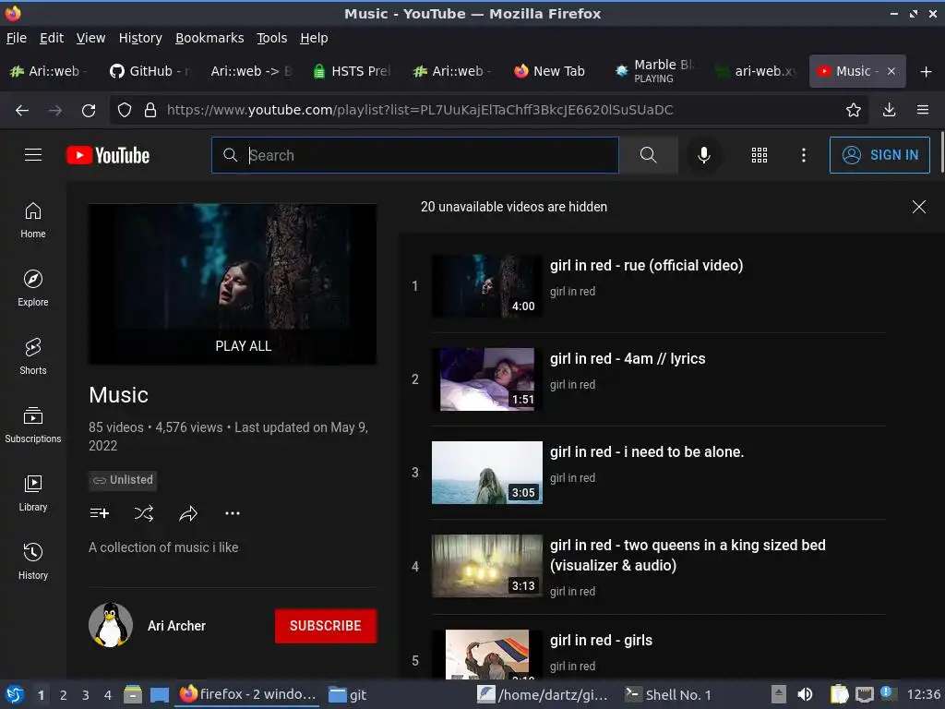Screen dimensions: 945x709
Task: Open the View menu
Action: (91, 38)
